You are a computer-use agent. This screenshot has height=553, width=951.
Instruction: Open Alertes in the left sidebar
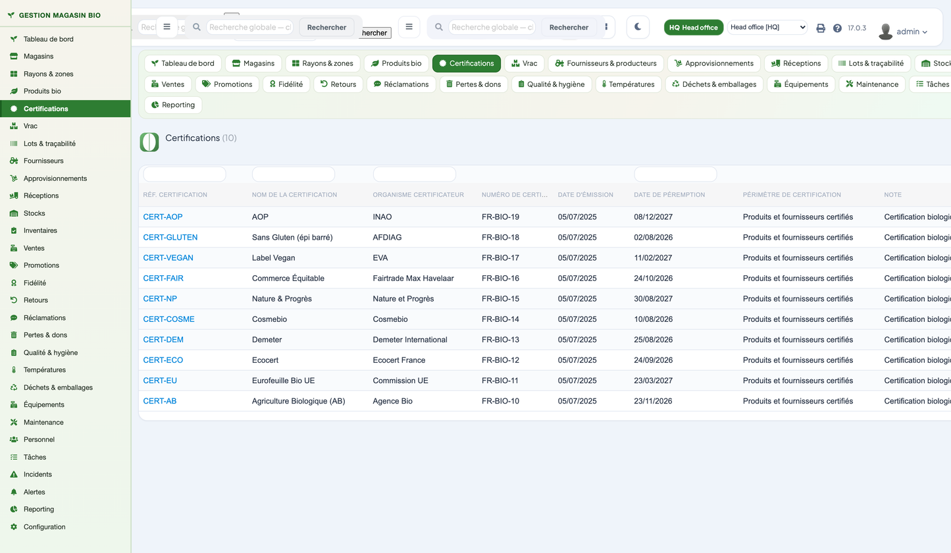65,492
